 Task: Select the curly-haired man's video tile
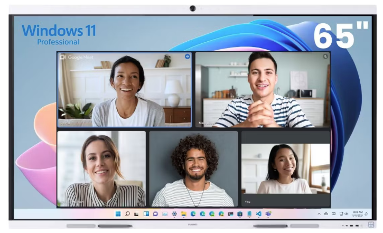193,169
